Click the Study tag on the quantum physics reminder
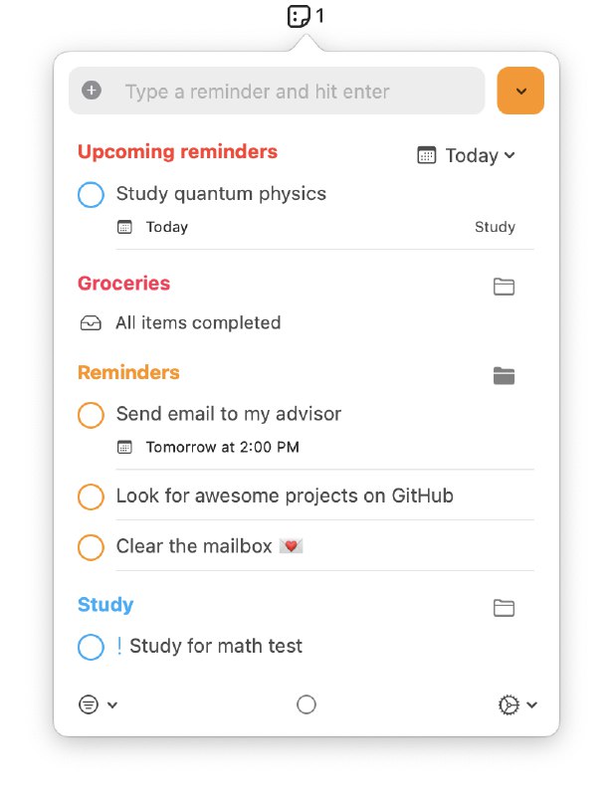613x796 pixels. (496, 227)
